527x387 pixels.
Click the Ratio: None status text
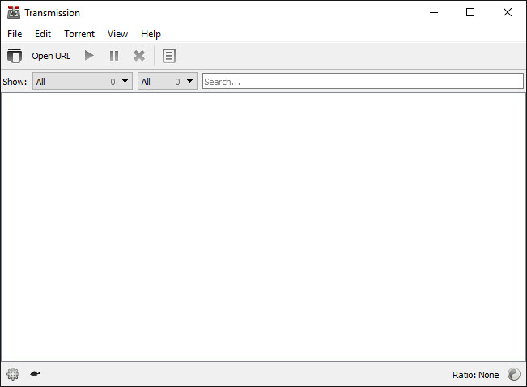(x=475, y=375)
